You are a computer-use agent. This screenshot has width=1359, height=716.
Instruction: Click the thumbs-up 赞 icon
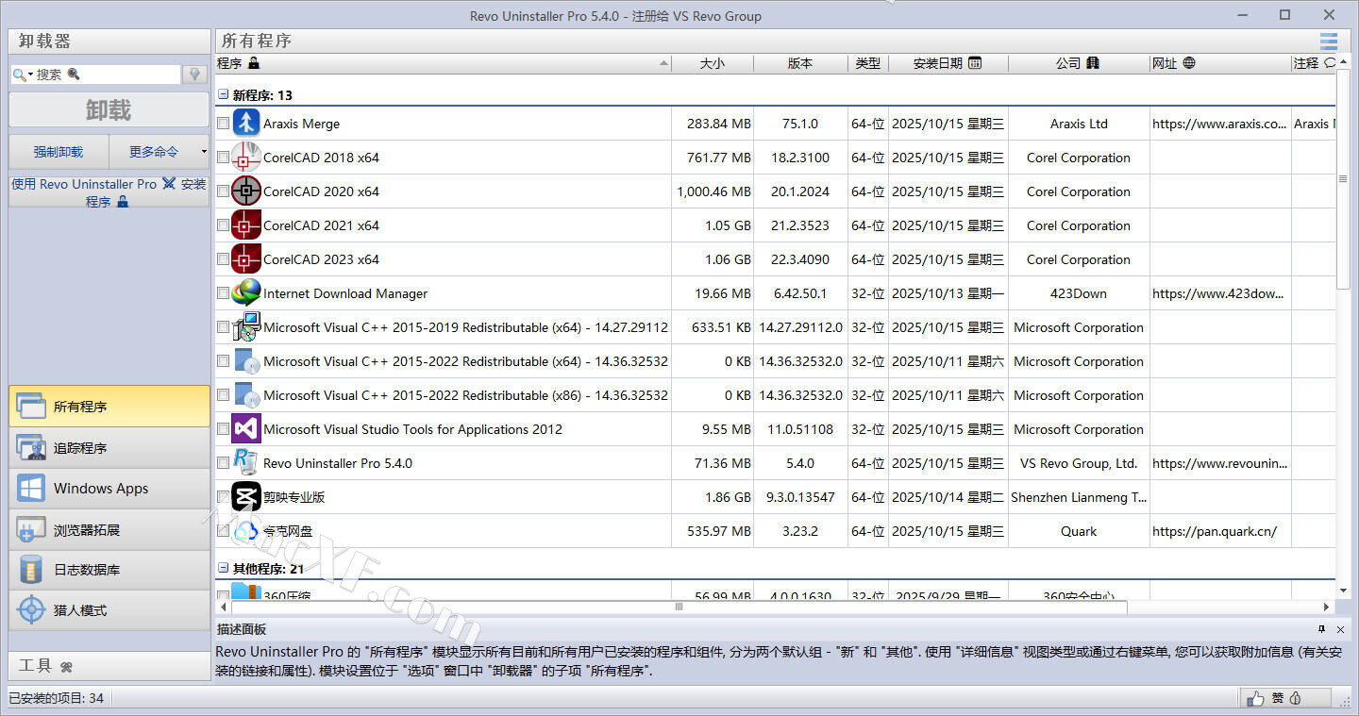tap(1256, 698)
